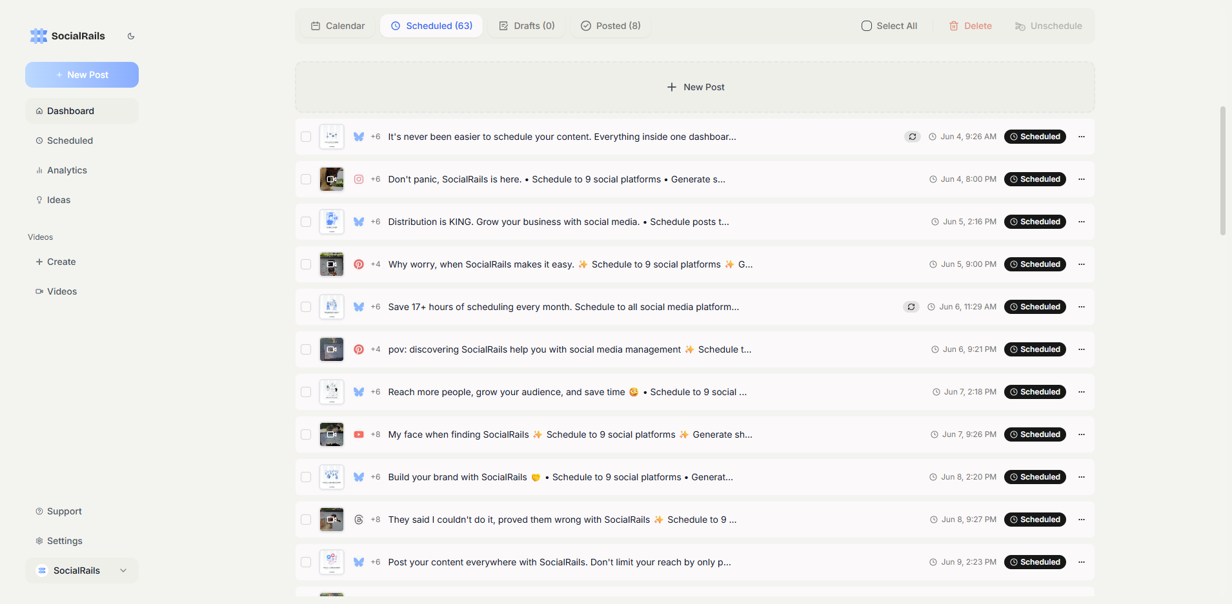Open the Support page from the sidebar
The image size is (1232, 604).
click(63, 511)
